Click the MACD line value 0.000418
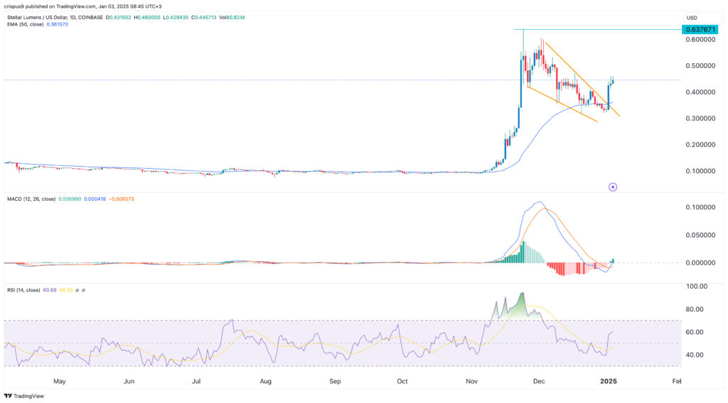This screenshot has height=403, width=728. tap(95, 199)
